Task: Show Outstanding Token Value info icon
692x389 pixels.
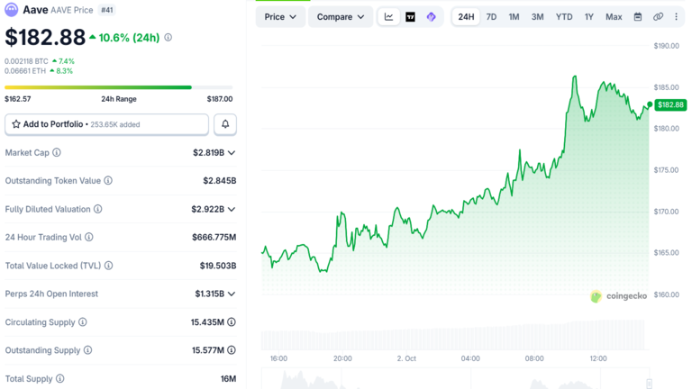Action: pyautogui.click(x=108, y=180)
